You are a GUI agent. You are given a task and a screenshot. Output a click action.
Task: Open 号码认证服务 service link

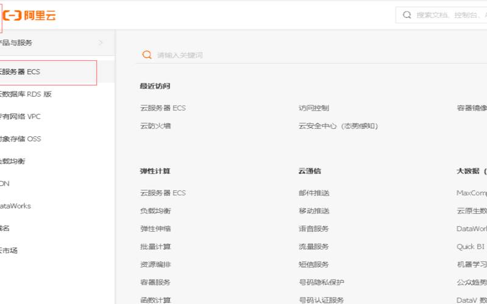pos(321,300)
